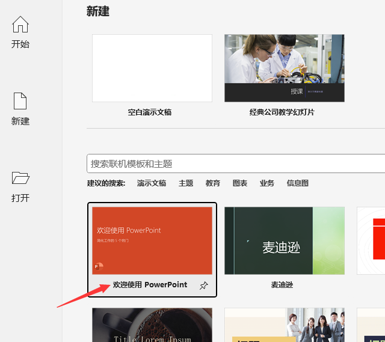Click the 空白演示文稿 caption text

coord(150,112)
